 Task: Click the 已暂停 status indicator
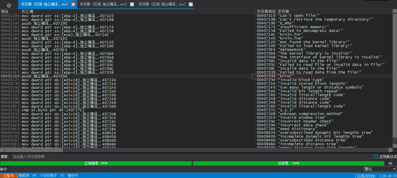click(9, 175)
